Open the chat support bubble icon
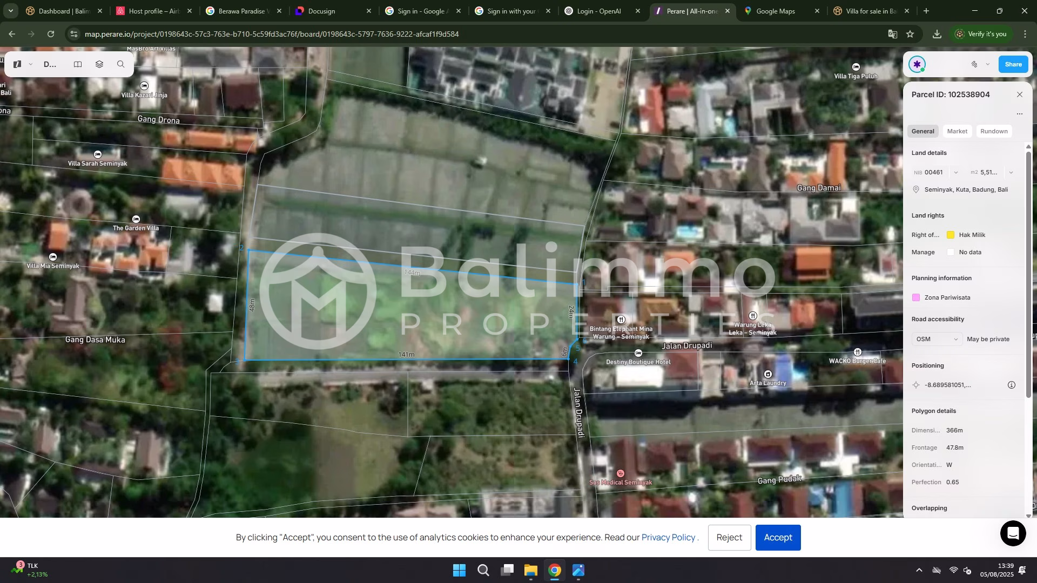Screen dimensions: 1037x583 click(x=1013, y=533)
